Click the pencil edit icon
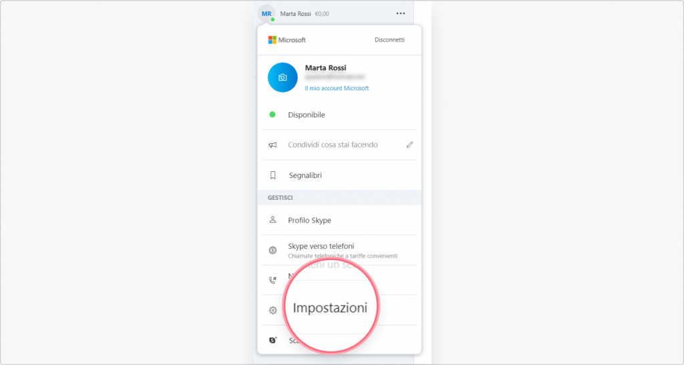Viewport: 684px width, 365px height. point(409,145)
